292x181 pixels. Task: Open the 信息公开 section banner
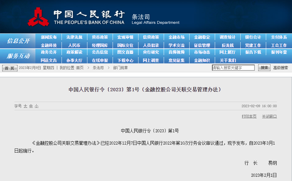tap(18, 41)
